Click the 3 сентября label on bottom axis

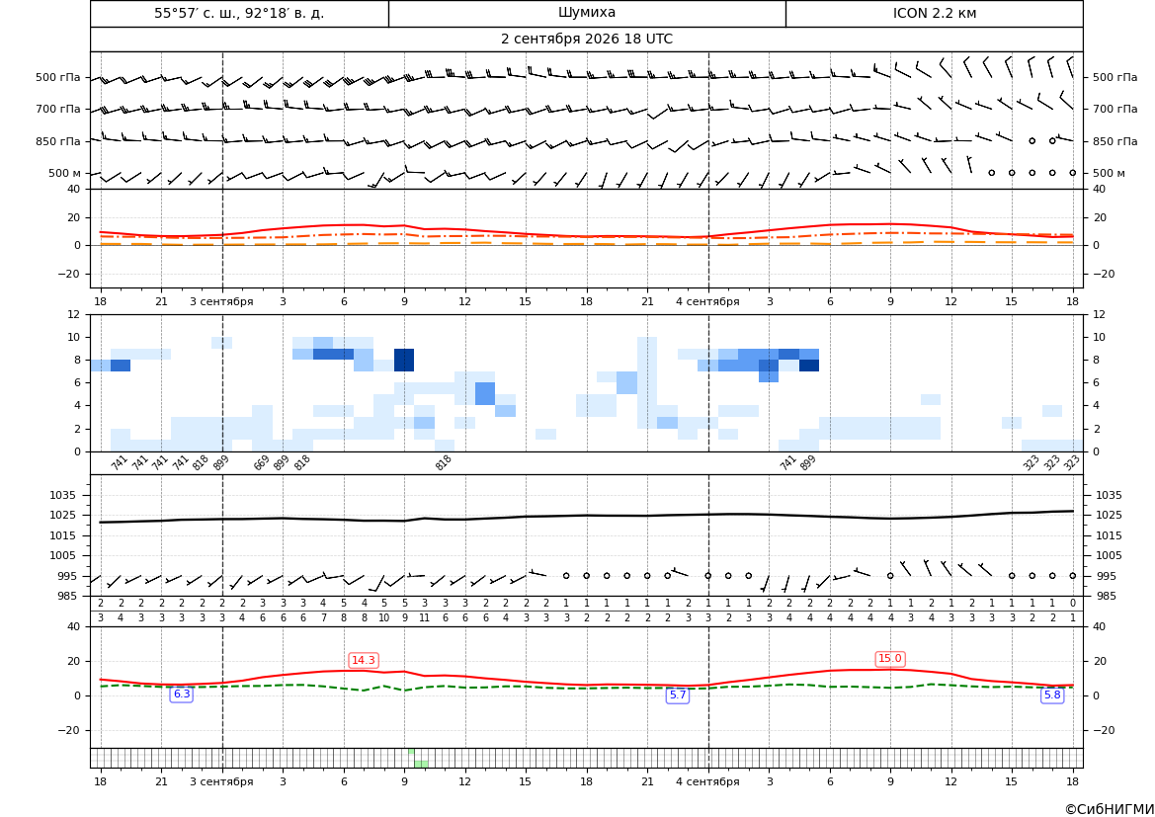tap(221, 781)
